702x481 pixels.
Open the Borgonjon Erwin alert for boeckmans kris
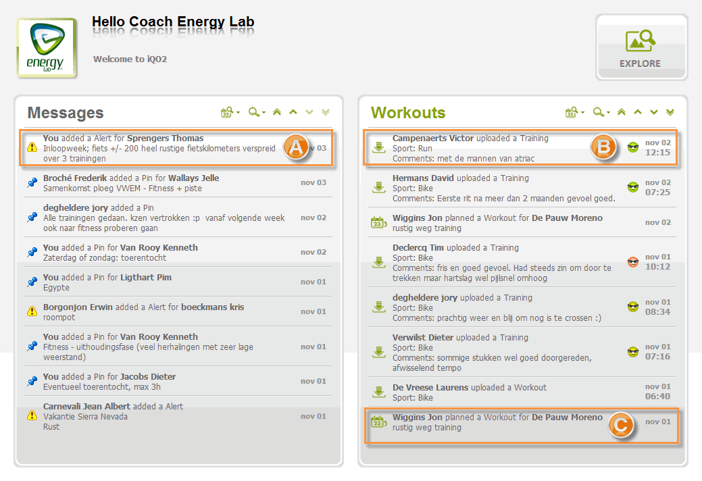pos(178,312)
